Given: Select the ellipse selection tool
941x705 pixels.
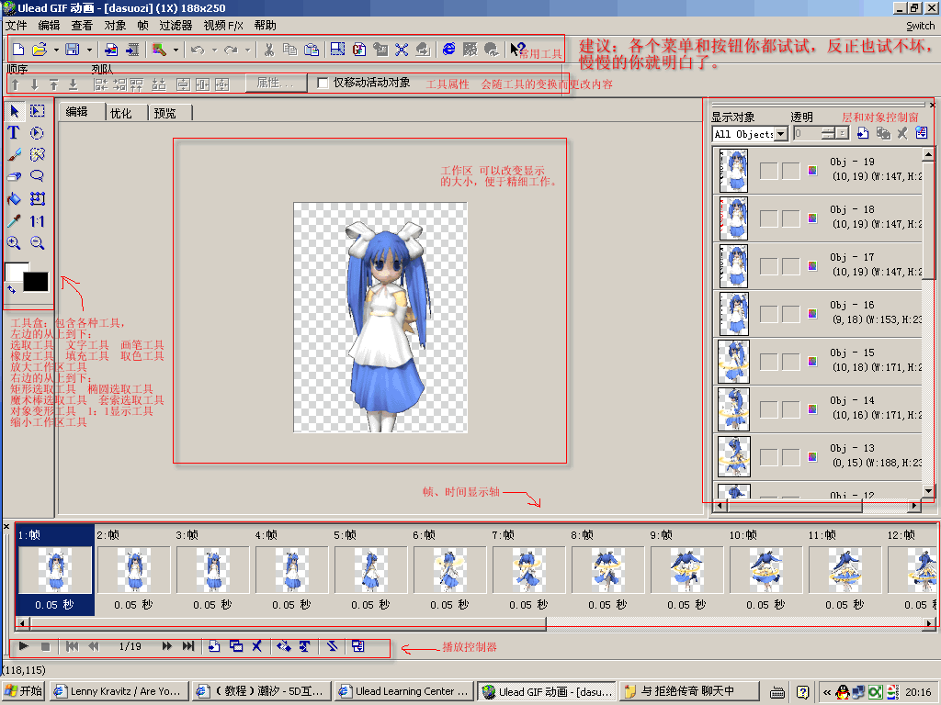Looking at the screenshot, I should [37, 133].
